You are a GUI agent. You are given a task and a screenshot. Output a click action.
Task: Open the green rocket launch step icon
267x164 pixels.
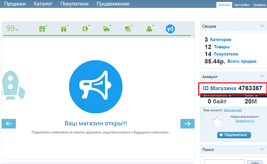(149, 29)
